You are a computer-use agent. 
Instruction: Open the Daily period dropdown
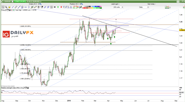pyautogui.click(x=144, y=7)
